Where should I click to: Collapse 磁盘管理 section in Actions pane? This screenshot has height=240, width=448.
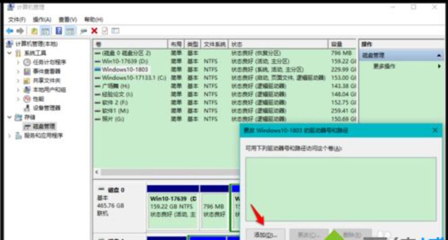tap(439, 55)
